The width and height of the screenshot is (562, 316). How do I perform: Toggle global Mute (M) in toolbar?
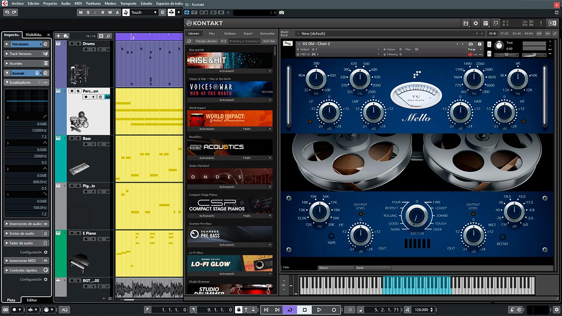point(81,12)
